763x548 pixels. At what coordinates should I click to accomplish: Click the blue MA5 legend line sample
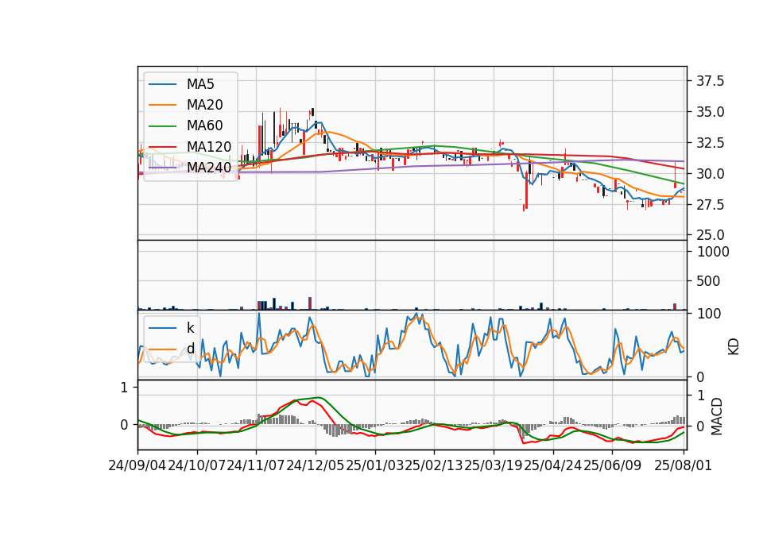point(162,84)
